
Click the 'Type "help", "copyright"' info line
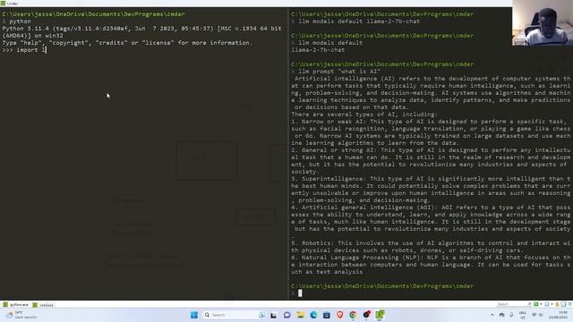pyautogui.click(x=127, y=43)
